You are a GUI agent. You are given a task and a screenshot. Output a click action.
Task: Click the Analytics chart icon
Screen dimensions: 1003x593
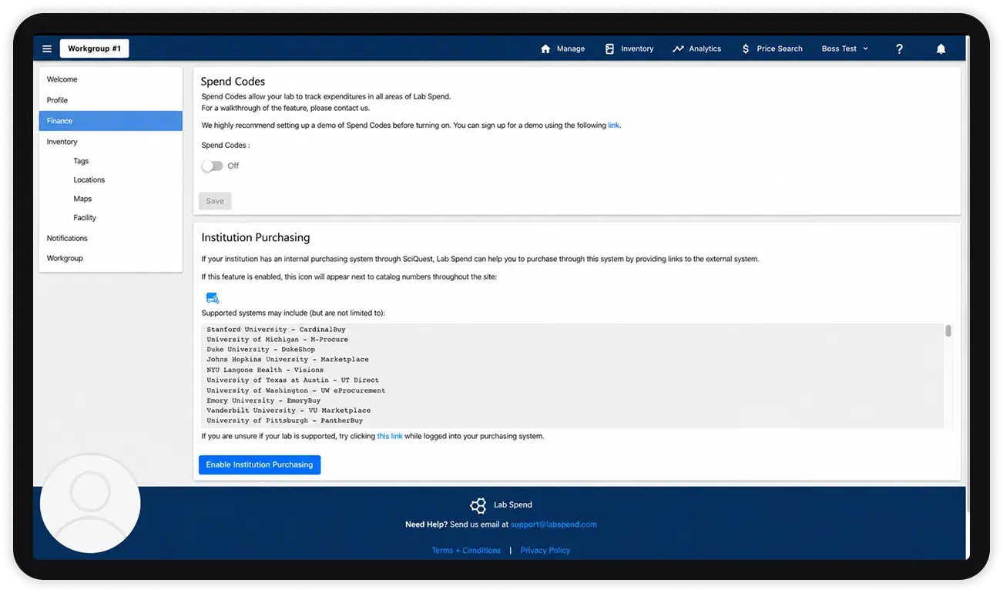tap(678, 49)
